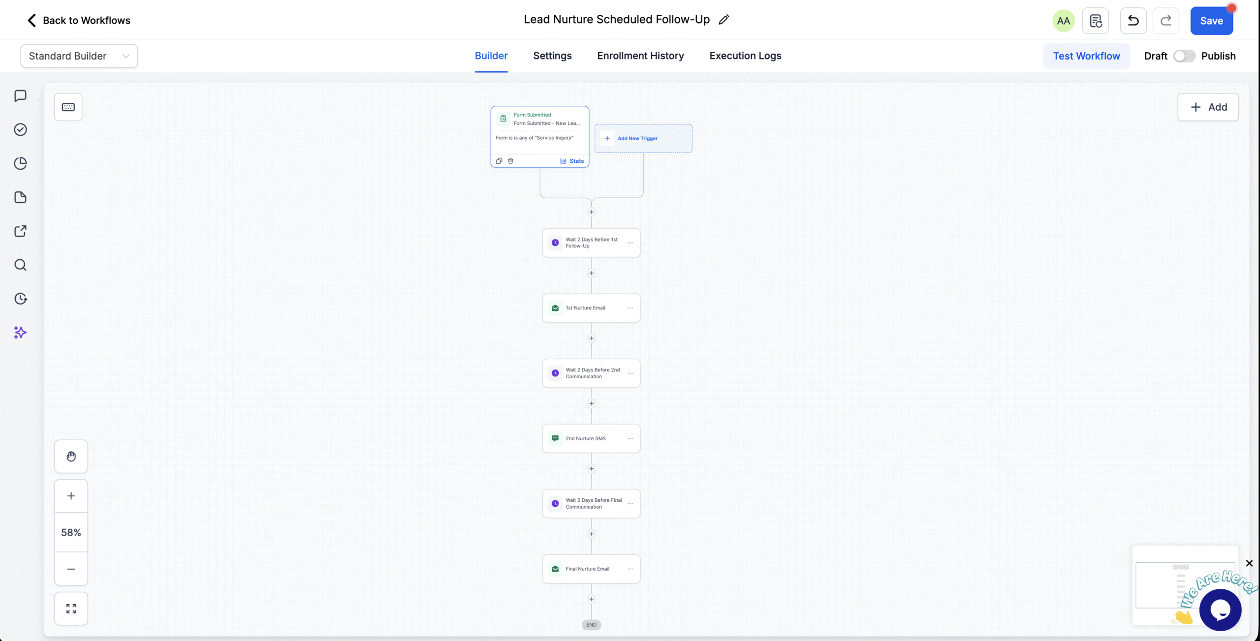Image resolution: width=1260 pixels, height=641 pixels.
Task: Open the search magnifier sidebar icon
Action: pos(20,265)
